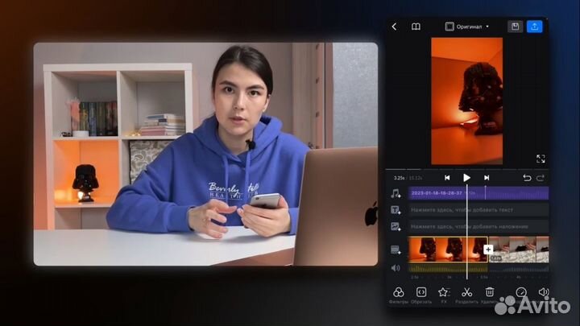This screenshot has height=326, width=580.
Task: Save the project with the floppy disk icon
Action: pos(515,27)
